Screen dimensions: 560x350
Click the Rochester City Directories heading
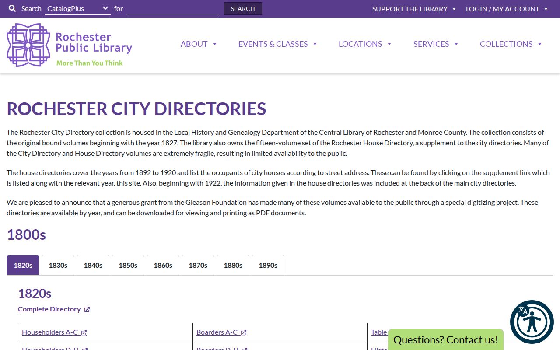tap(136, 109)
